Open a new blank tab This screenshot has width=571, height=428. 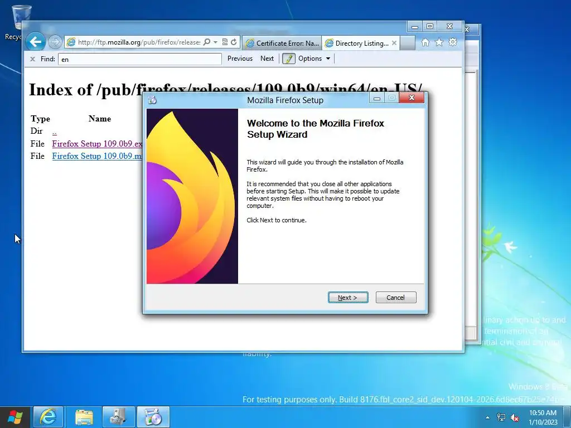click(x=408, y=43)
